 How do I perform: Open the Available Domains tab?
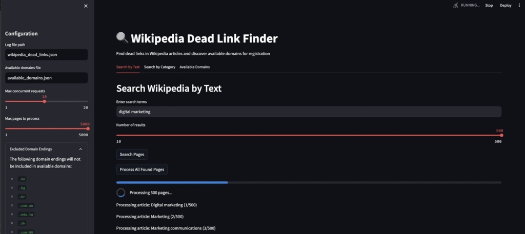pos(194,67)
